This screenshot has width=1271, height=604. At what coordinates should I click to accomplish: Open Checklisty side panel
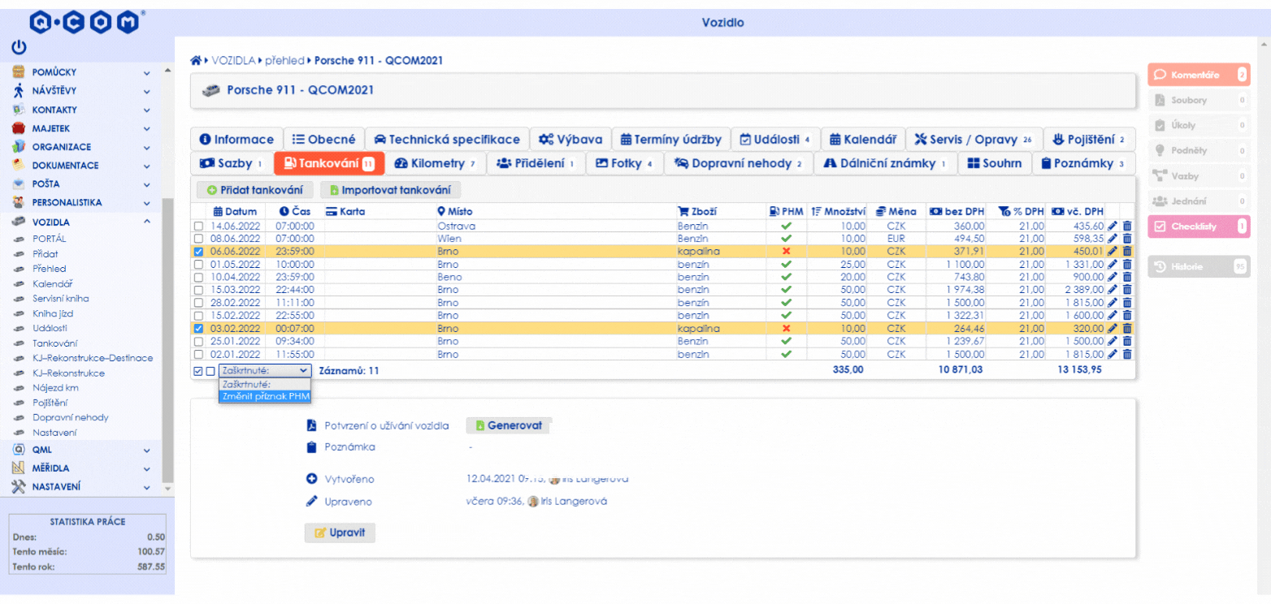[x=1198, y=226]
